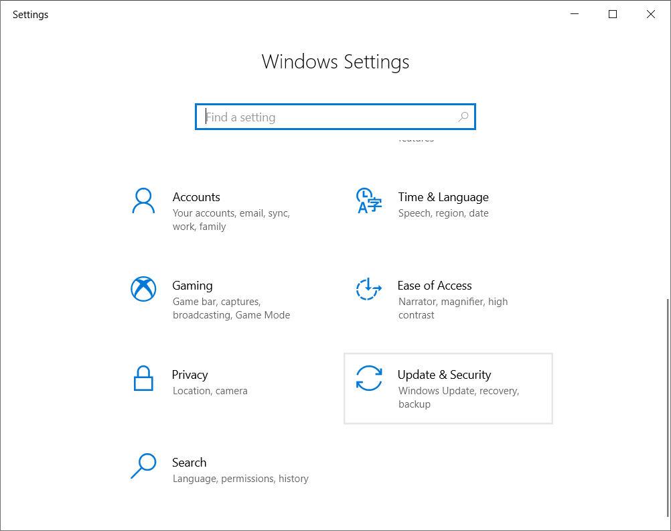
Task: Open the Search settings heading
Action: click(x=189, y=463)
